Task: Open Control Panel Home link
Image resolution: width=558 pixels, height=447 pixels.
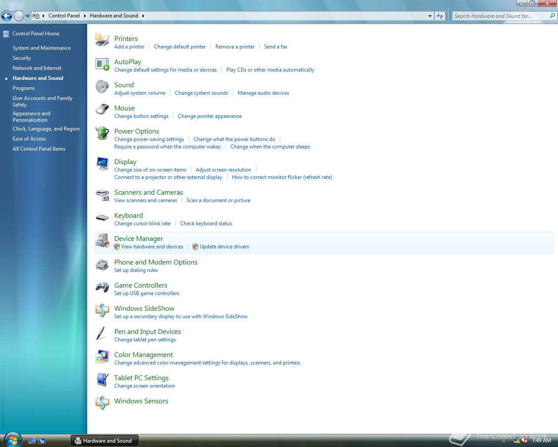Action: pos(36,34)
